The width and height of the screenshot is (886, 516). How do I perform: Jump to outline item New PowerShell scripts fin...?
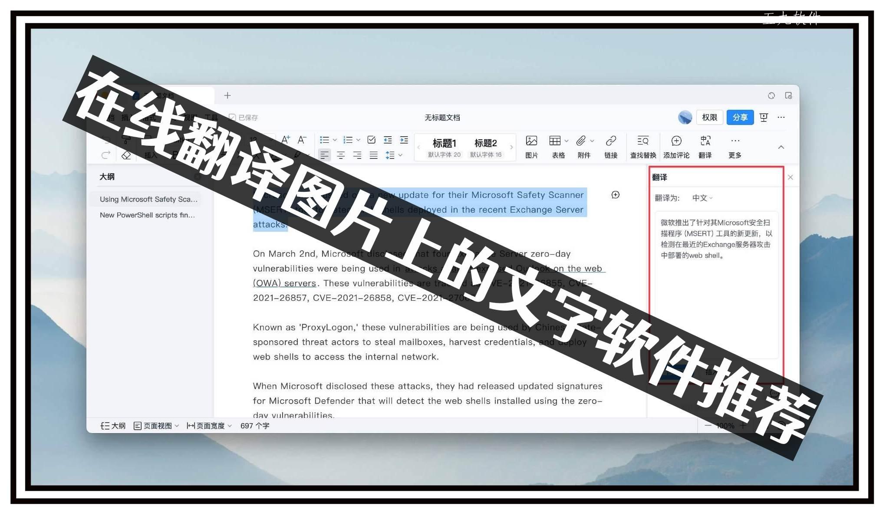(x=148, y=215)
